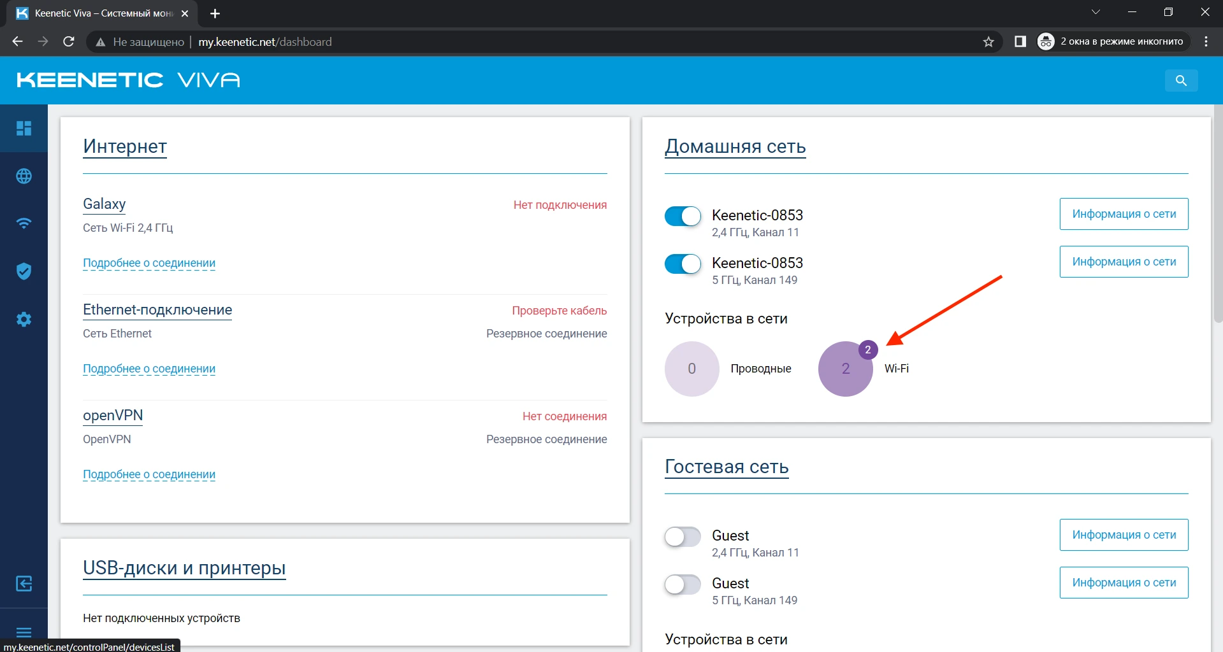Click Информация о сети for 2,4 ГГц Keenetic-0853
This screenshot has width=1223, height=652.
1124,214
